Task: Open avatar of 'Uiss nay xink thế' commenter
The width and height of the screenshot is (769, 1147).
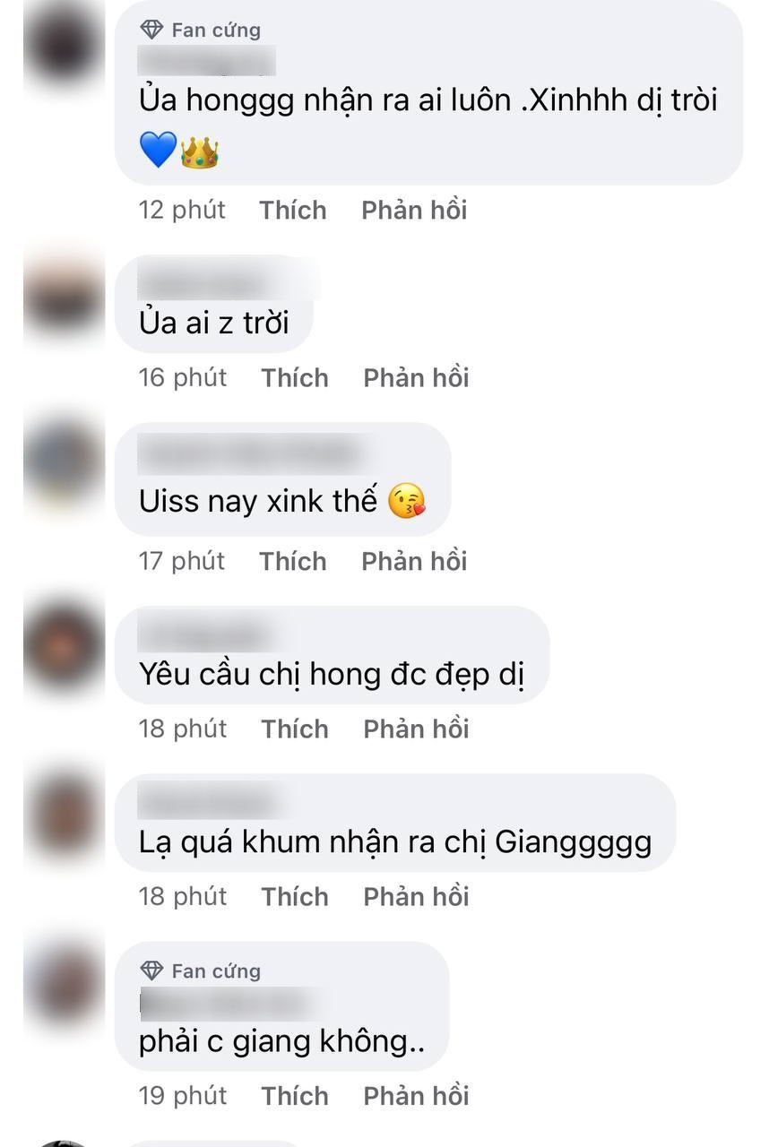Action: coord(63,462)
